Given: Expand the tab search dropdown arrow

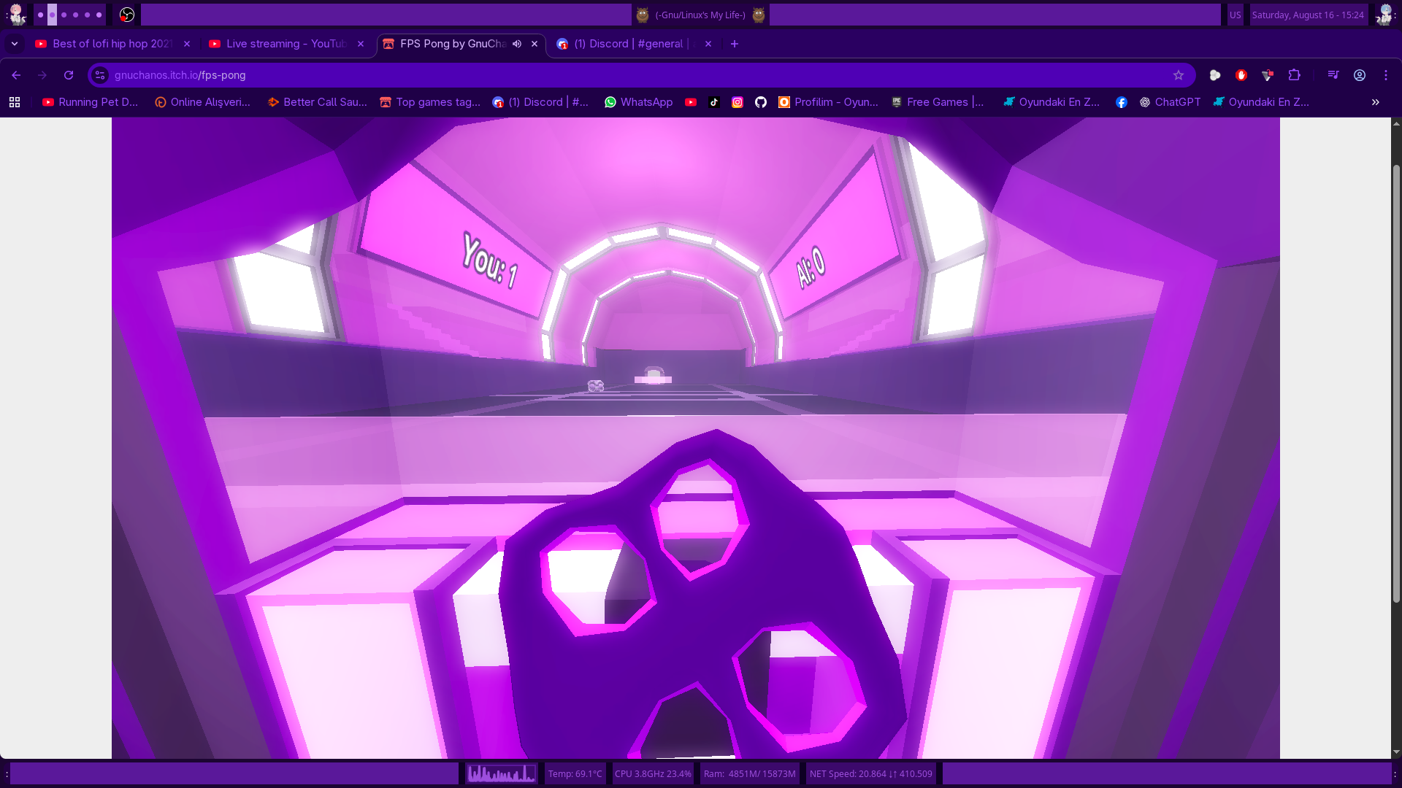Looking at the screenshot, I should pyautogui.click(x=15, y=44).
